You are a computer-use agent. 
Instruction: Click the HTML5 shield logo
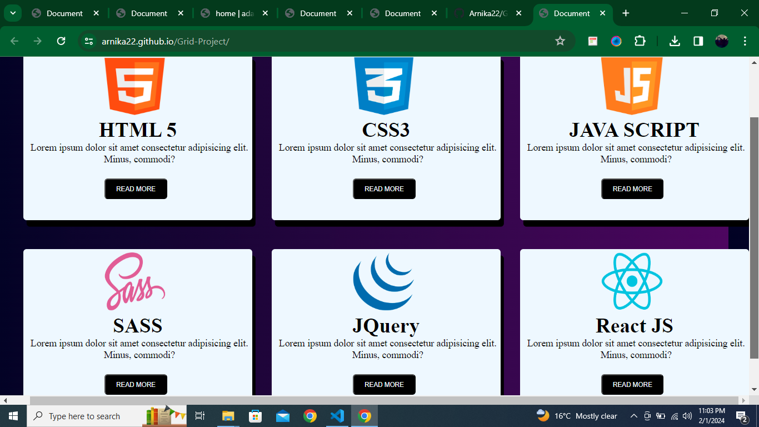pos(134,86)
